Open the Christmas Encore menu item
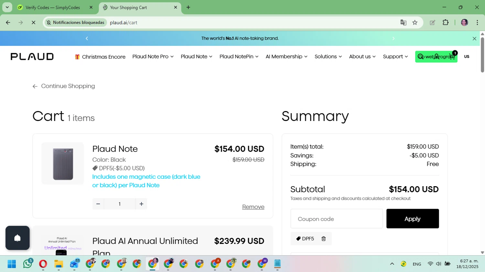This screenshot has width=485, height=272. pyautogui.click(x=100, y=57)
